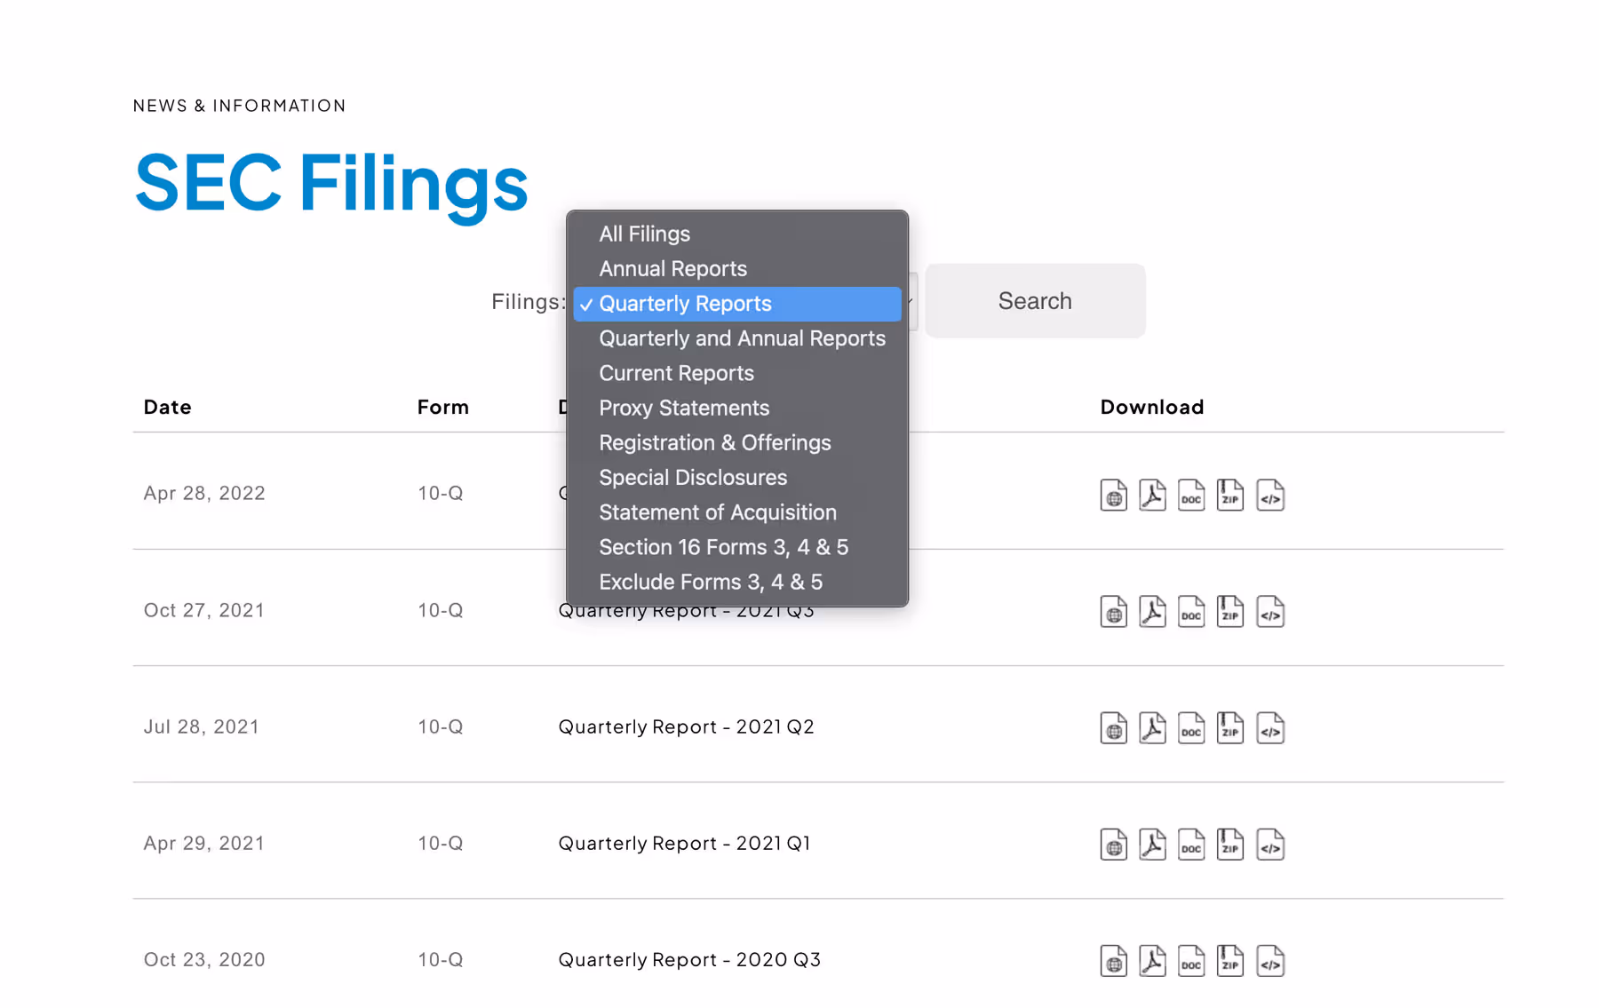Viewport: 1599px width, 1008px height.
Task: Choose Exclude Forms 3, 4 & 5
Action: pyautogui.click(x=737, y=582)
